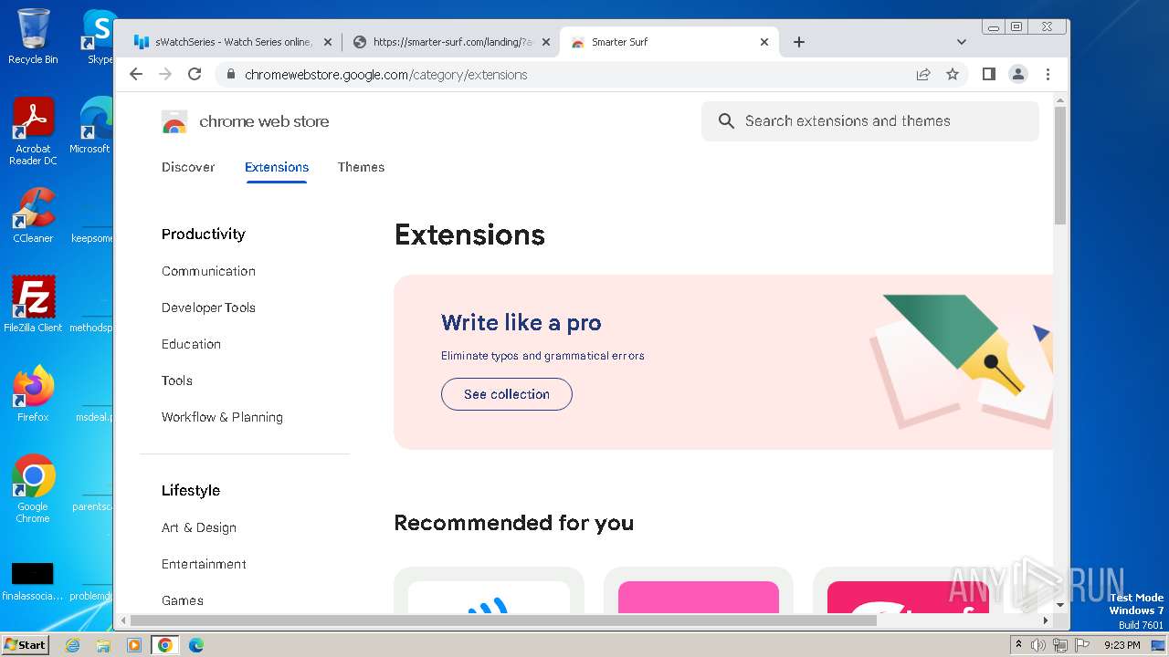Screen dimensions: 1169x657
Task: Click the search magnifier icon
Action: coord(726,121)
